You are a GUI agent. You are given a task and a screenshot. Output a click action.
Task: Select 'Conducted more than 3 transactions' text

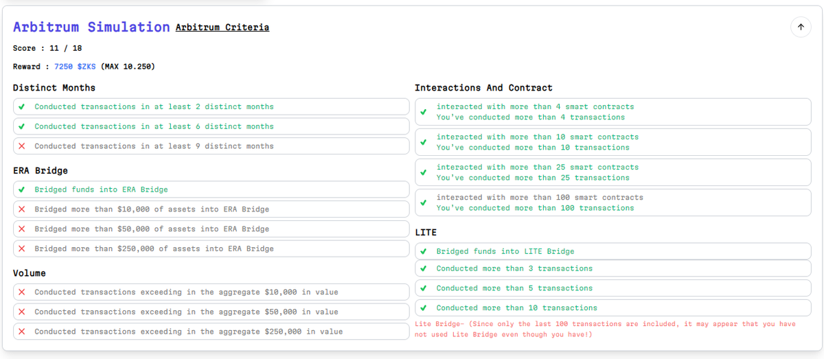514,268
